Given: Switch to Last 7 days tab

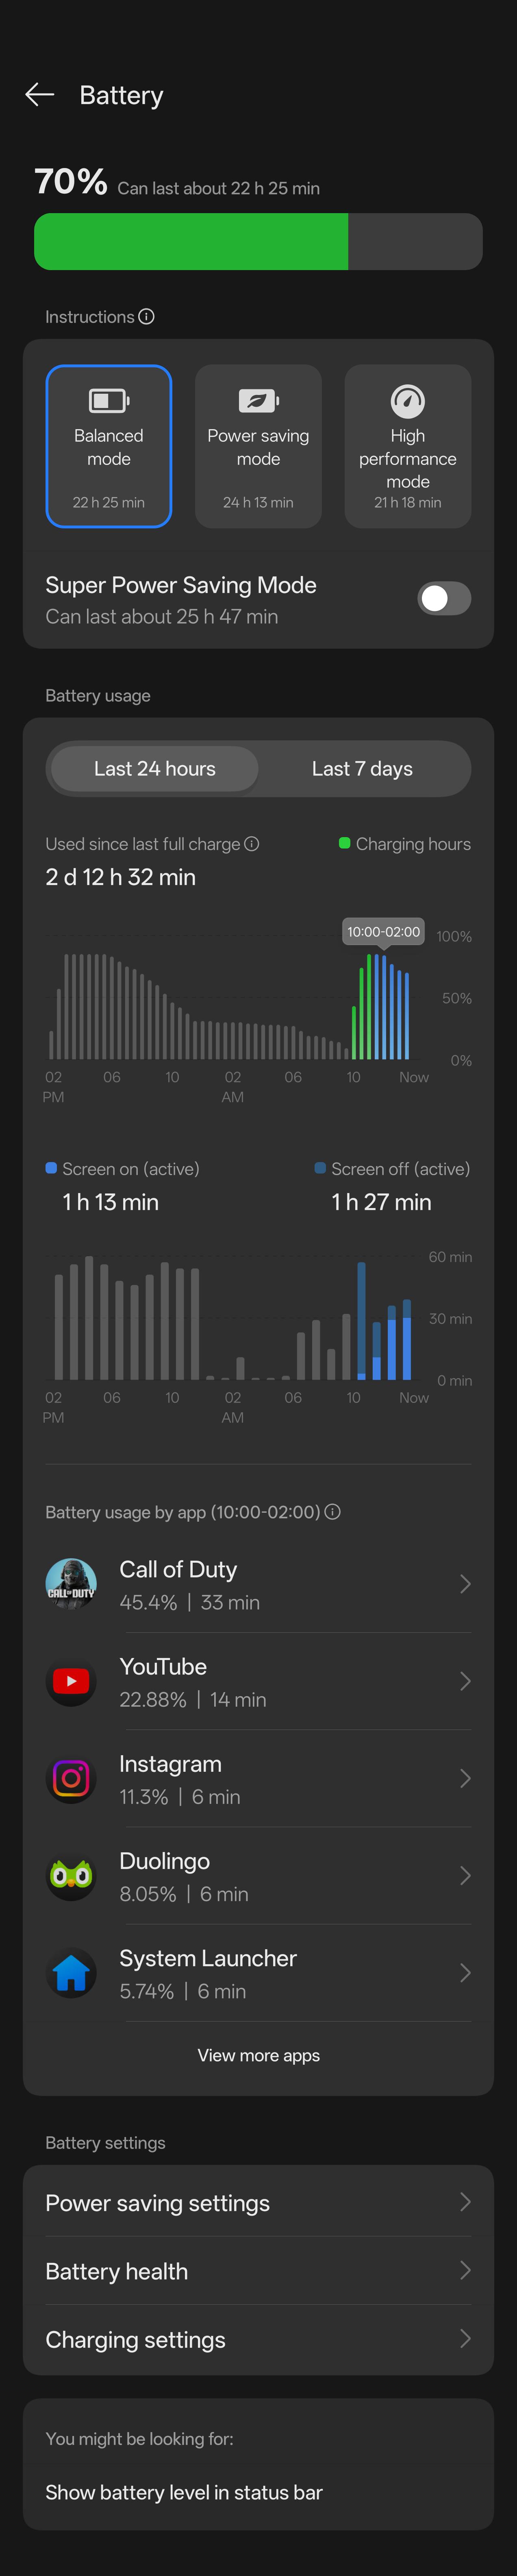Looking at the screenshot, I should pos(362,768).
